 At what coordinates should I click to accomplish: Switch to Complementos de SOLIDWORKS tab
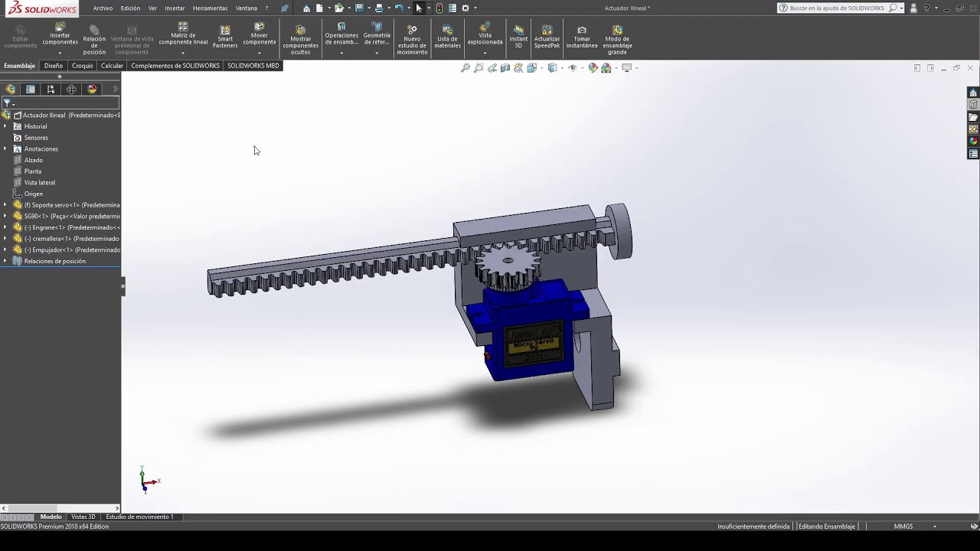pyautogui.click(x=175, y=66)
